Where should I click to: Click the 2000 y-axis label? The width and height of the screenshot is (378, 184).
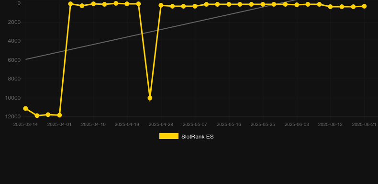[x=14, y=22]
